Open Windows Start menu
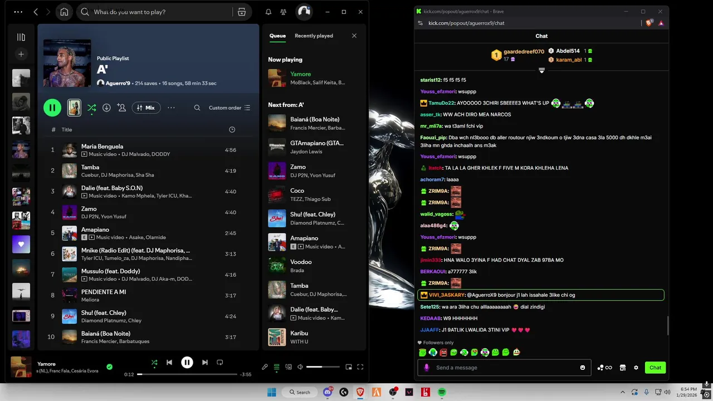Image resolution: width=713 pixels, height=401 pixels. click(272, 392)
